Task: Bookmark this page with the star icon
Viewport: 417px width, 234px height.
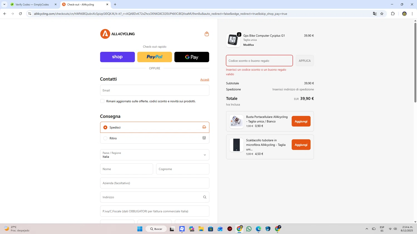Action: [x=382, y=14]
